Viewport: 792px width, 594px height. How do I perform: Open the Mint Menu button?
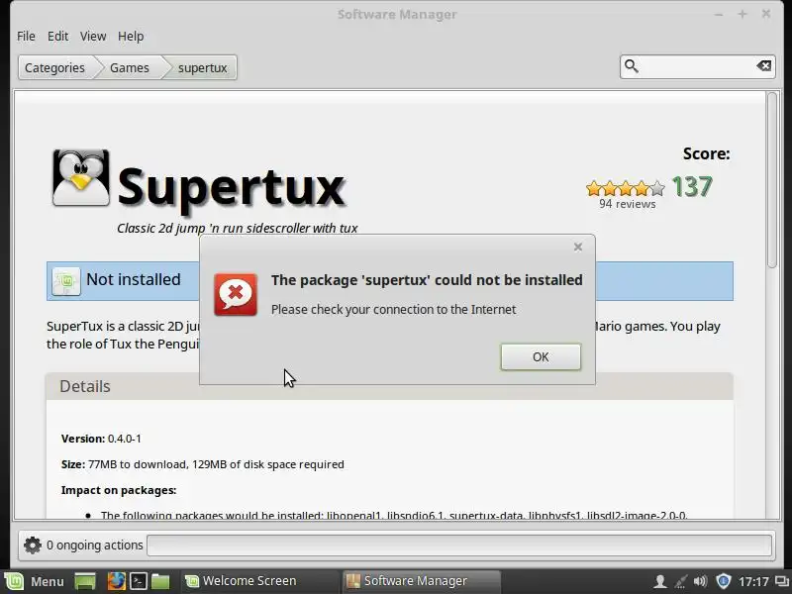tap(35, 581)
